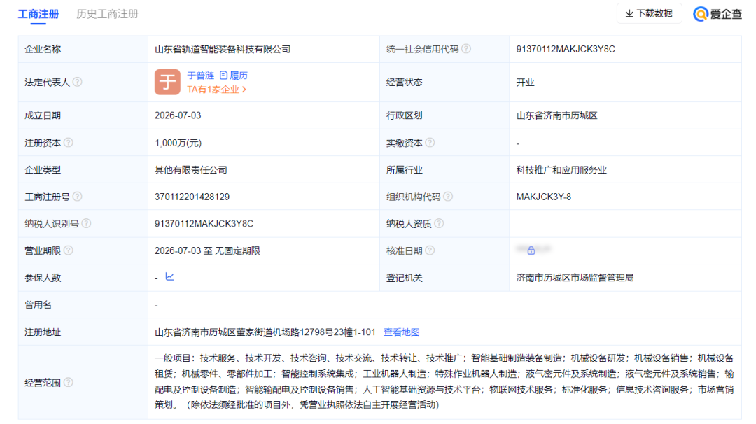
Task: Click help icon beside 纳税人识别号
Action: (86, 224)
